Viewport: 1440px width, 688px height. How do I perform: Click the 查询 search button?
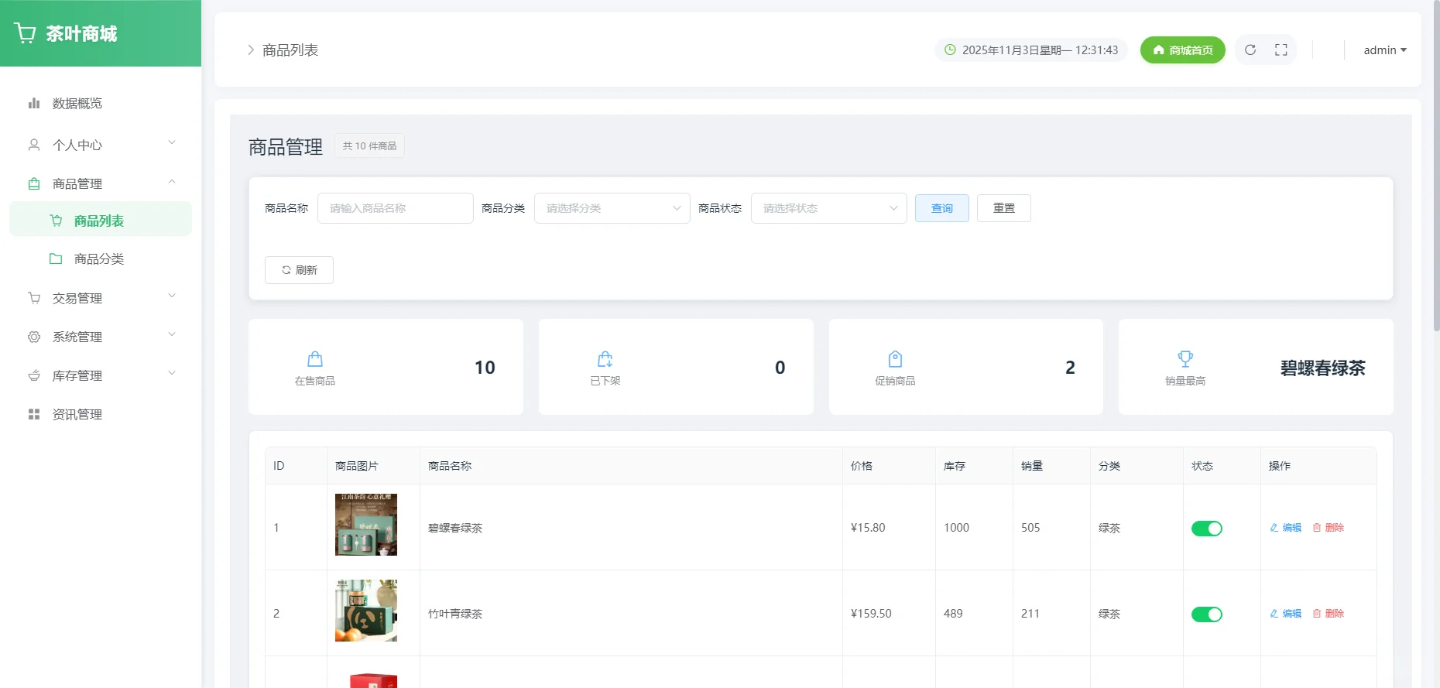tap(941, 208)
